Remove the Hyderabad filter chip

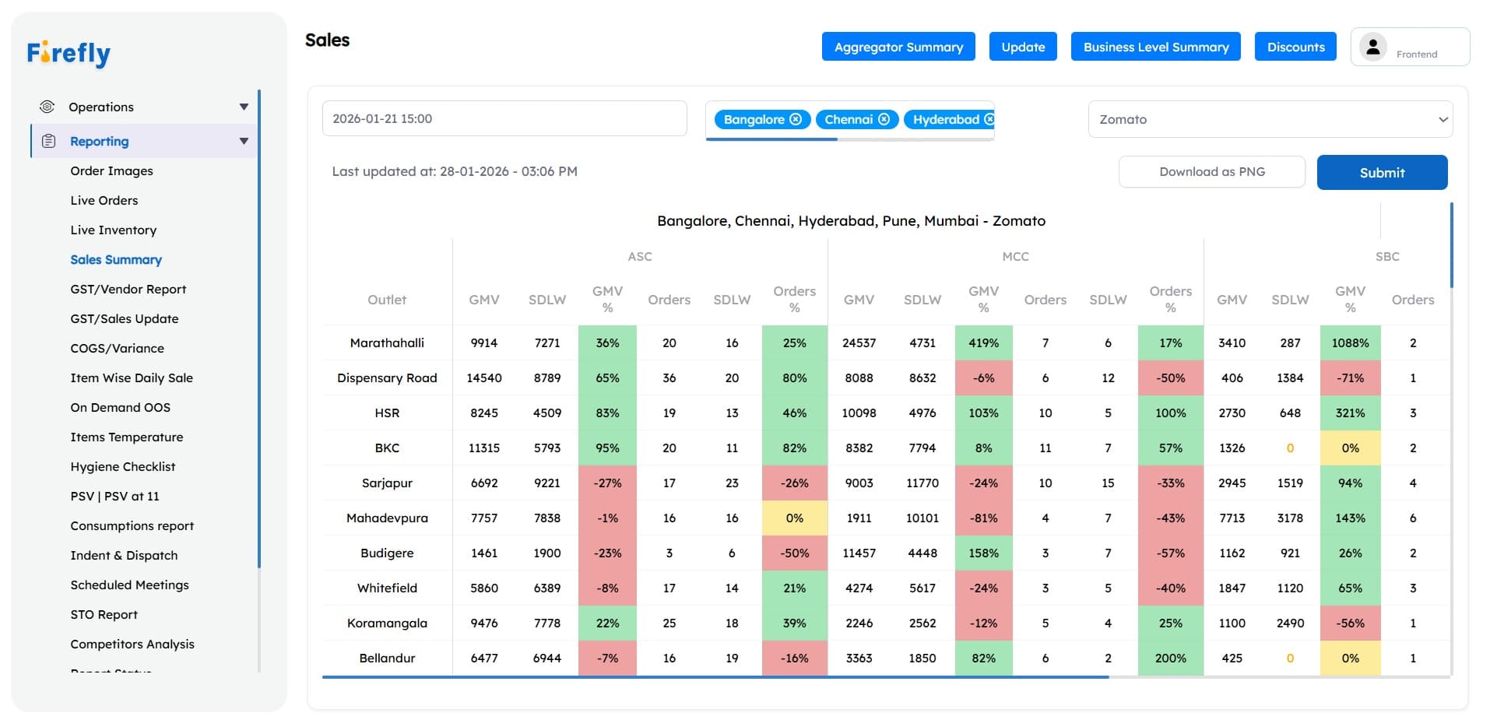click(989, 119)
